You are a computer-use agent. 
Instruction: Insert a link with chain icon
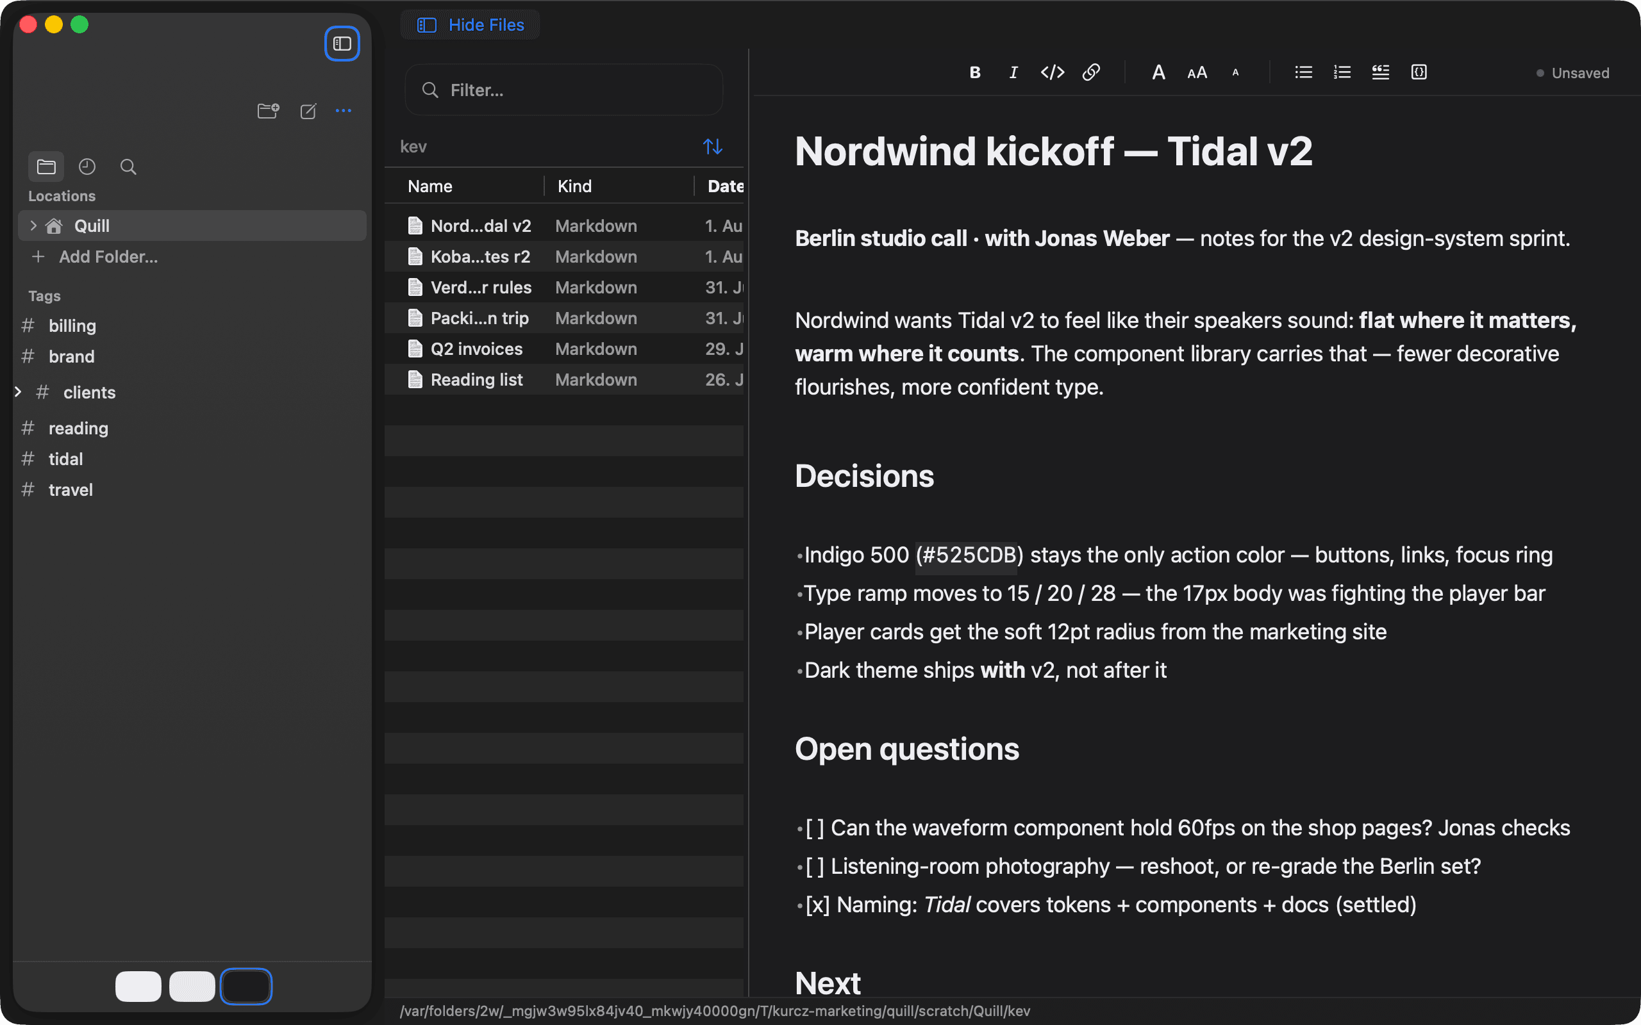point(1091,72)
